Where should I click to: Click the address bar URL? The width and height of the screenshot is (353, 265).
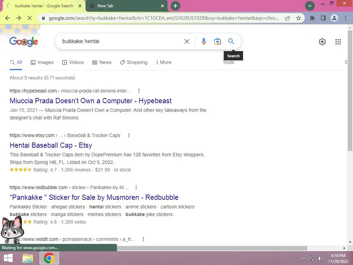click(x=164, y=18)
